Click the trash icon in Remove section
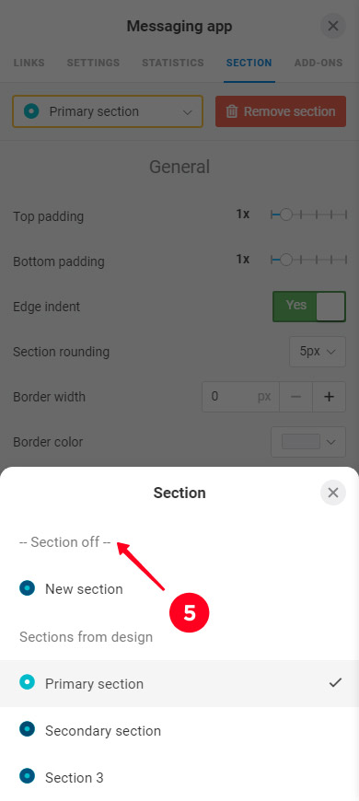This screenshot has width=359, height=801. click(232, 111)
